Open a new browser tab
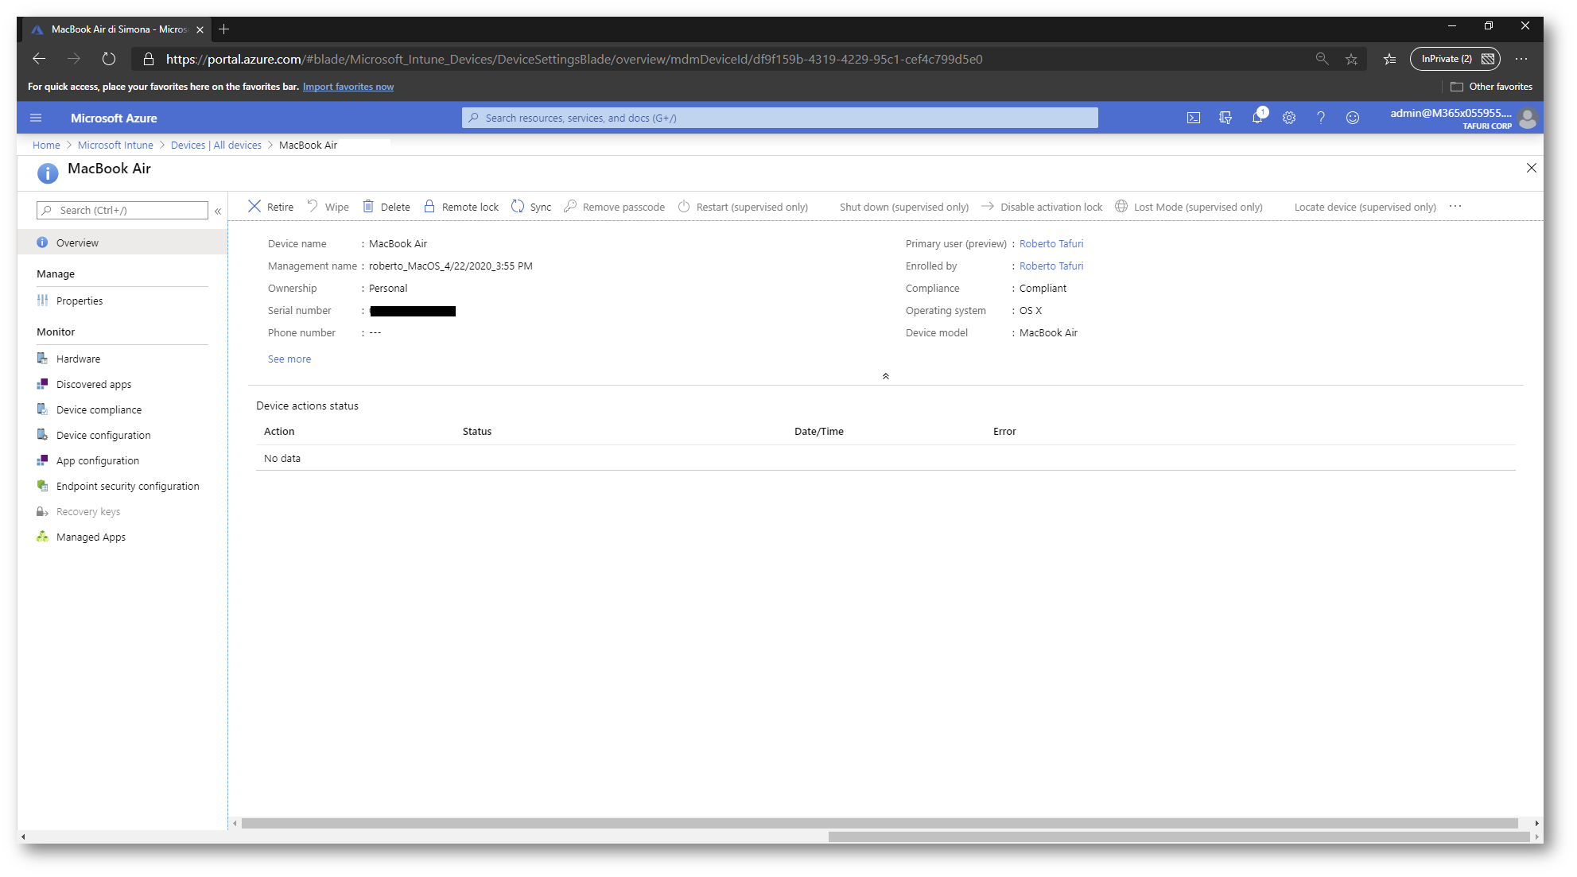The width and height of the screenshot is (1577, 877). pyautogui.click(x=224, y=29)
